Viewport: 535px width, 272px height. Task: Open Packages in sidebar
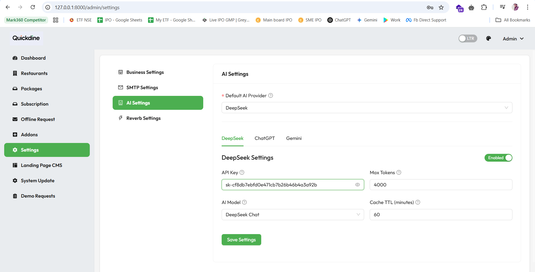47,89
